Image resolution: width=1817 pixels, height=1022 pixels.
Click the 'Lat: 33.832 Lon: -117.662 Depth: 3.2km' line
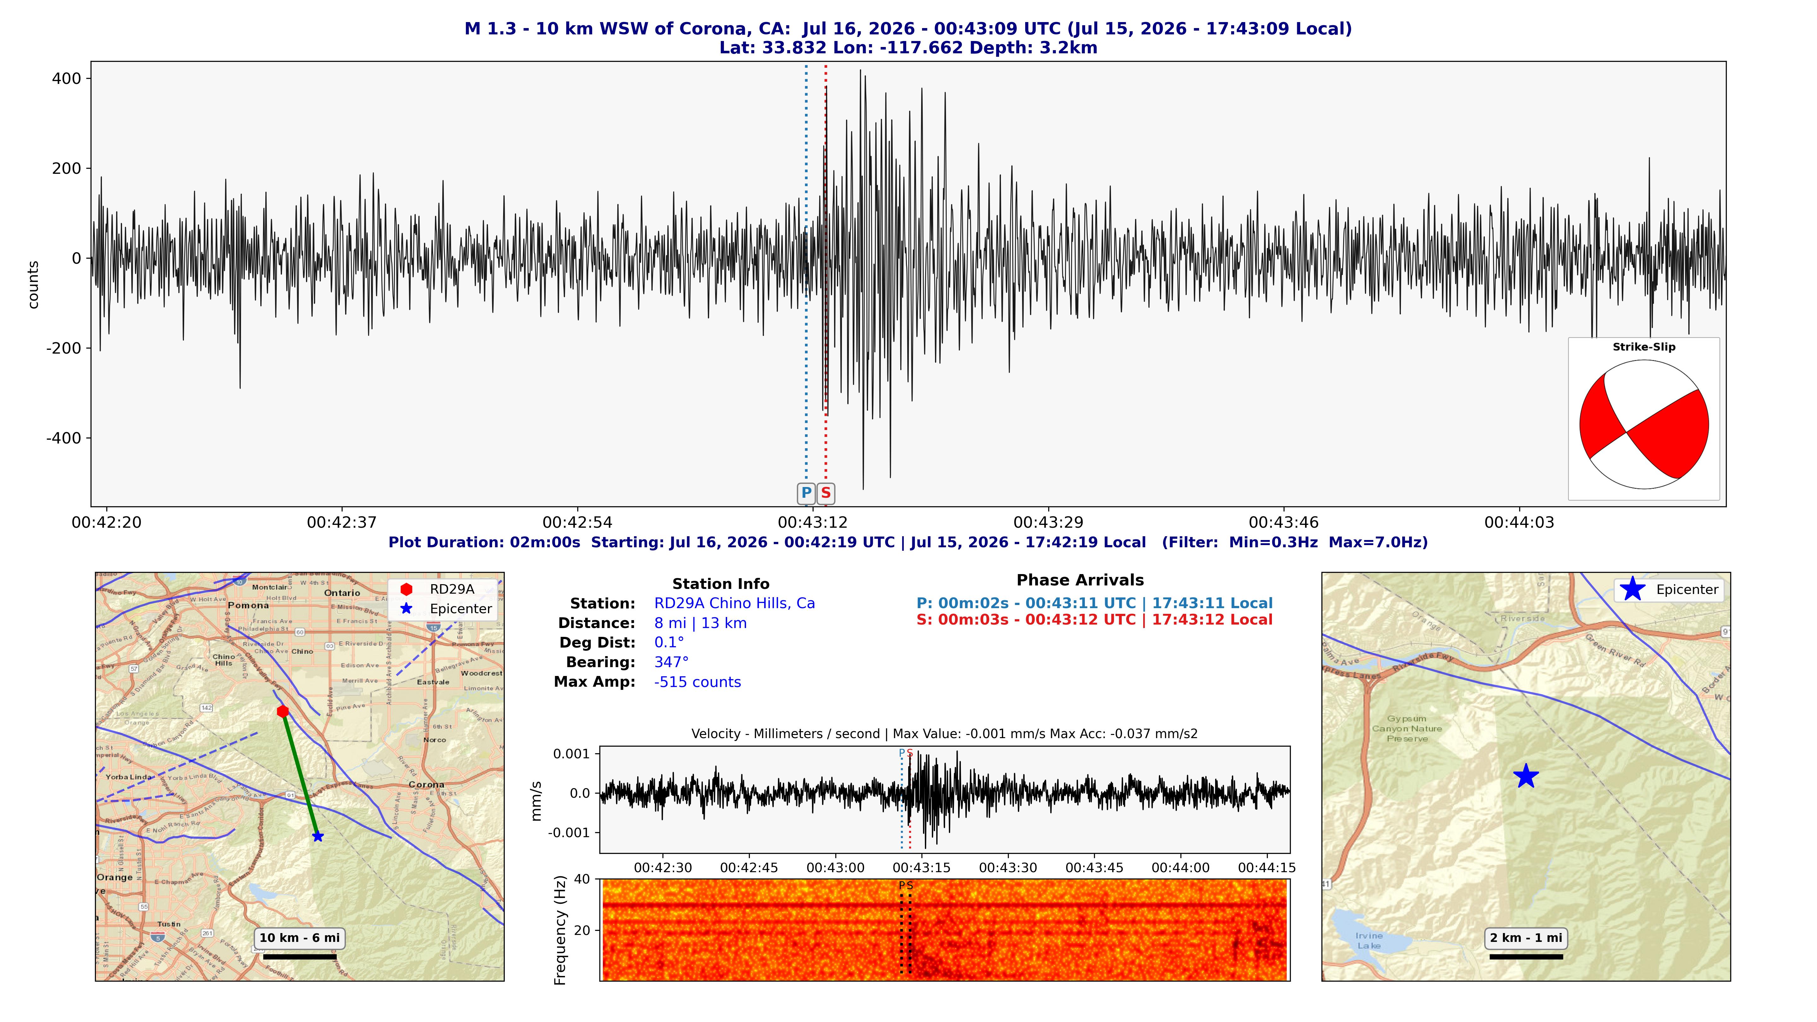point(908,48)
